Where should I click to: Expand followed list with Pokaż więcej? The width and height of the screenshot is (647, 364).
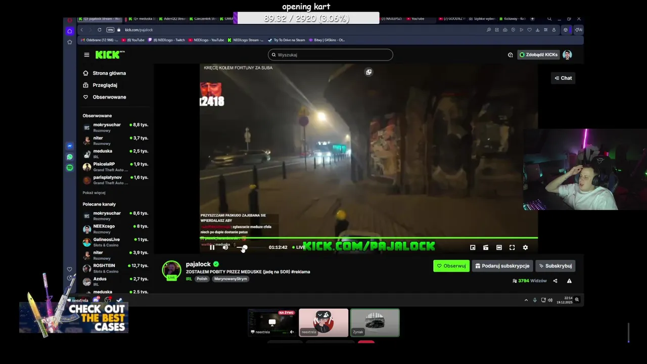94,193
